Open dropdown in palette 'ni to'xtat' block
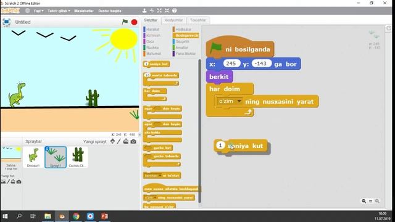Image resolution: width=395 pixels, height=222 pixels. pyautogui.click(x=160, y=175)
